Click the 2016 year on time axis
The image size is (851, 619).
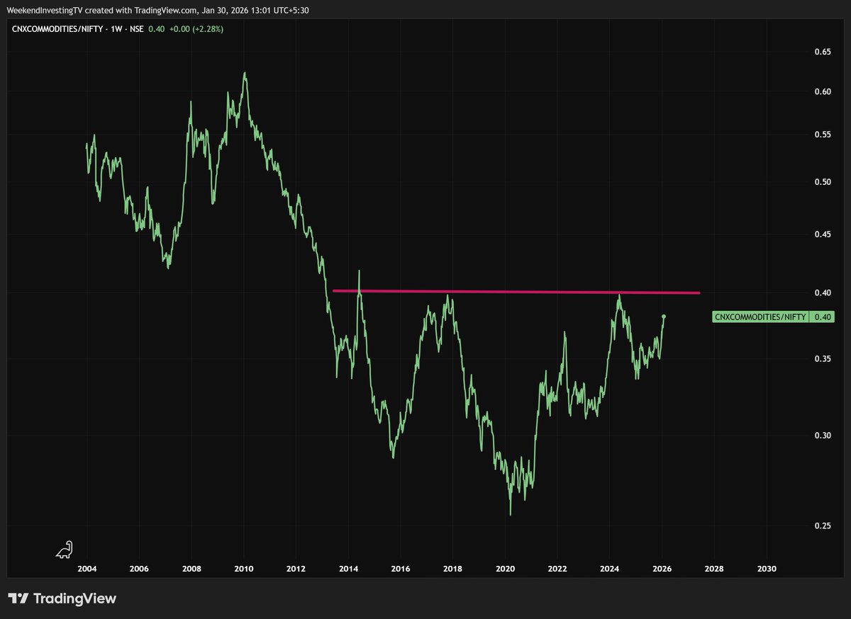401,569
